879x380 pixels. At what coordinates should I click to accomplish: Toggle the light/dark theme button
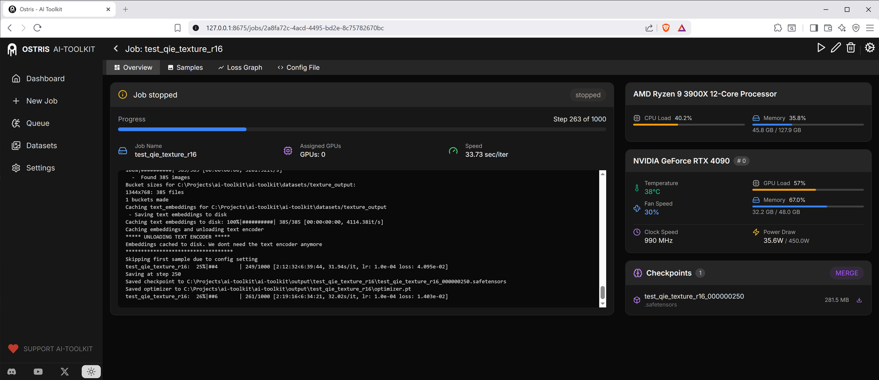tap(91, 372)
